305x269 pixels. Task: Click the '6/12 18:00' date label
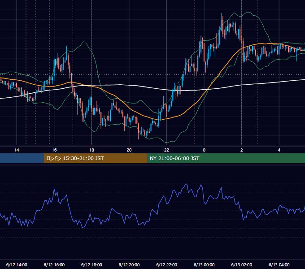click(91, 265)
